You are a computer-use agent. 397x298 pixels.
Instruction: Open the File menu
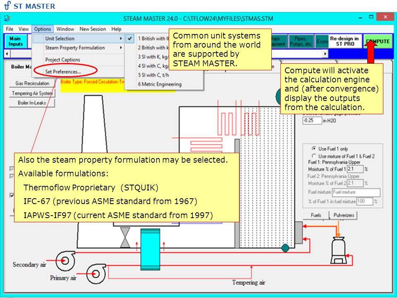click(x=10, y=29)
